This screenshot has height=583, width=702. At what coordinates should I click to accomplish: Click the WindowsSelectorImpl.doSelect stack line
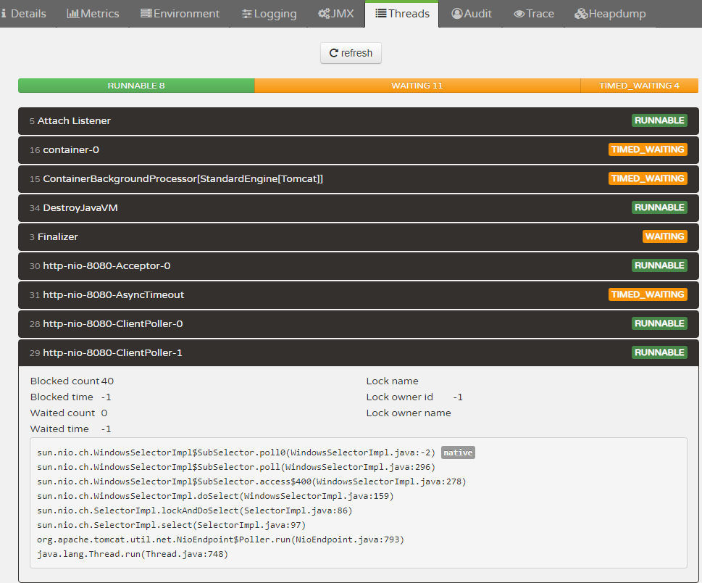[x=215, y=496]
